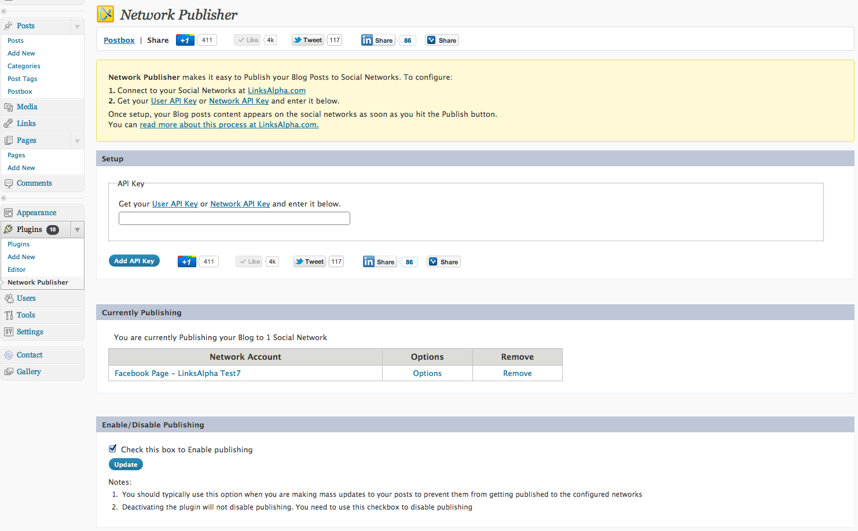Click Remove link for Facebook Page row
Screen dimensions: 858x531
click(518, 373)
